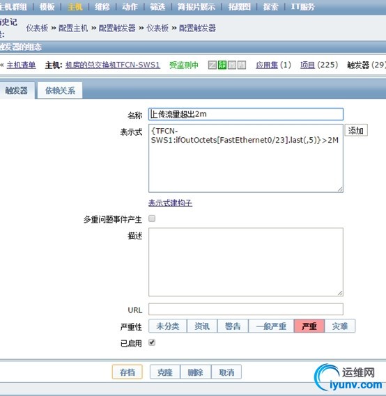
Task: Select 未分类 severity
Action: point(168,326)
